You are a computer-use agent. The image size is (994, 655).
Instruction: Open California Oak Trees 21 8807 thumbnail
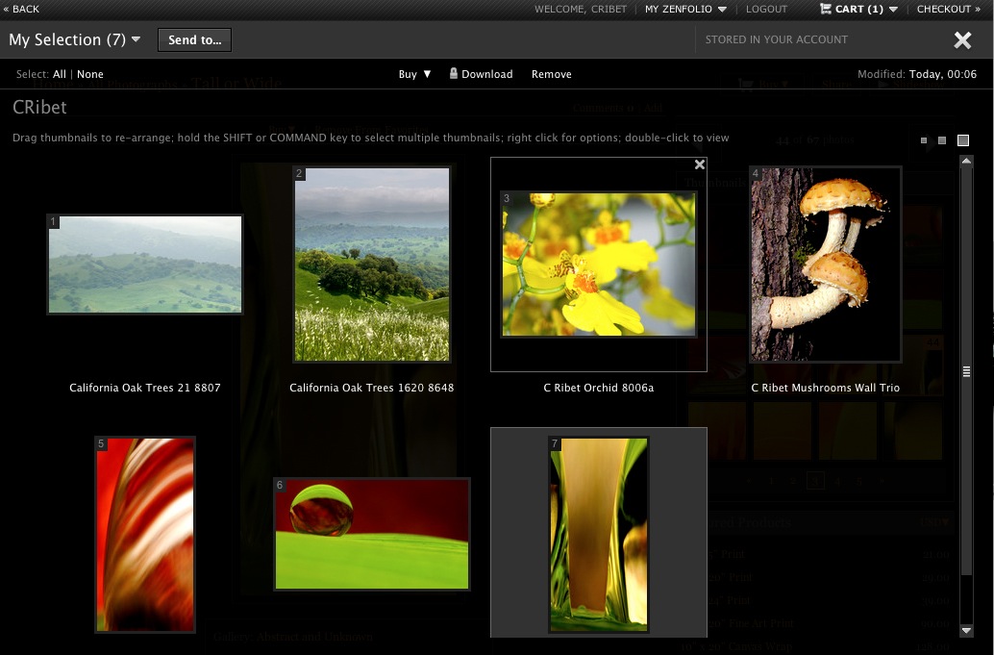coord(144,264)
